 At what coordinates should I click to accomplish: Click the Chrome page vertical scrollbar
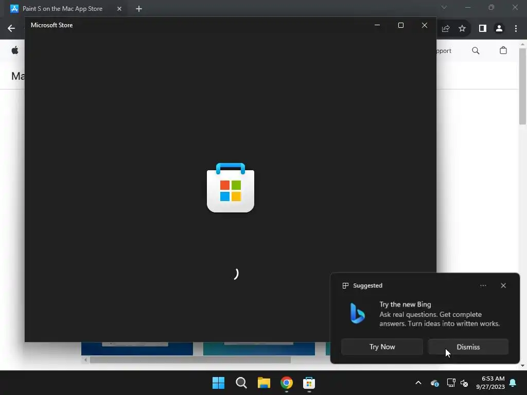pos(522,86)
